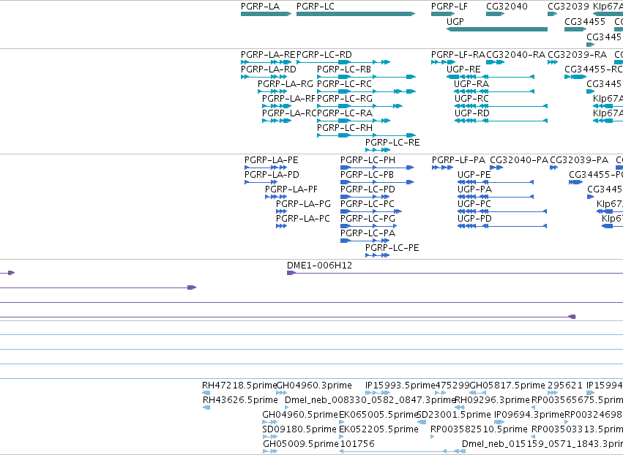The height and width of the screenshot is (455, 623).
Task: Select the 295621 feature label
Action: pos(565,386)
